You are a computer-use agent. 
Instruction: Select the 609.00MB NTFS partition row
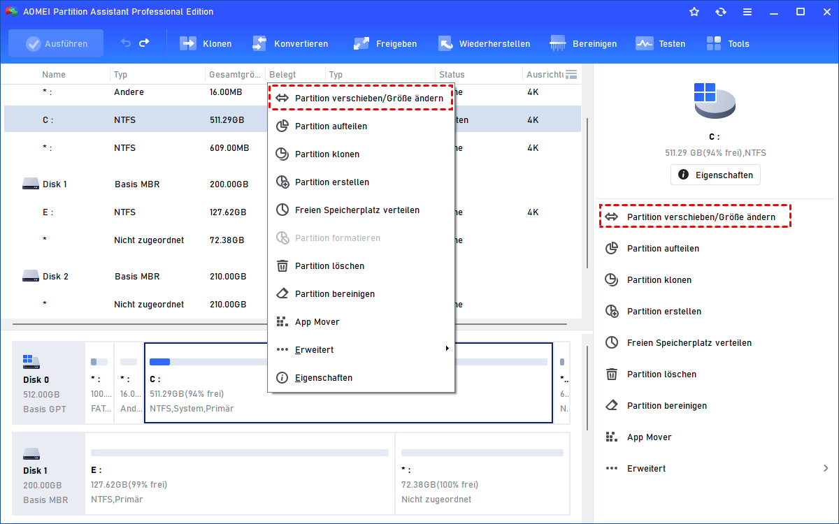tap(292, 147)
